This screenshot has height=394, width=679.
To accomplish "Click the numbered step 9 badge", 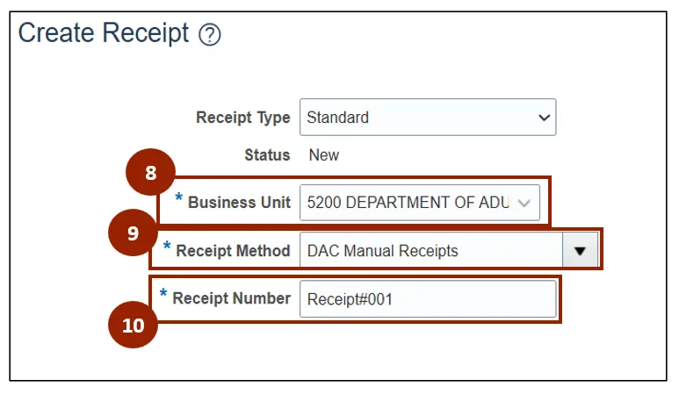I will click(x=133, y=233).
